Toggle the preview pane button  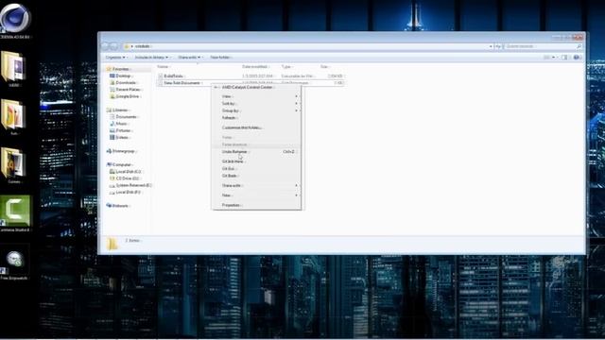tap(564, 57)
